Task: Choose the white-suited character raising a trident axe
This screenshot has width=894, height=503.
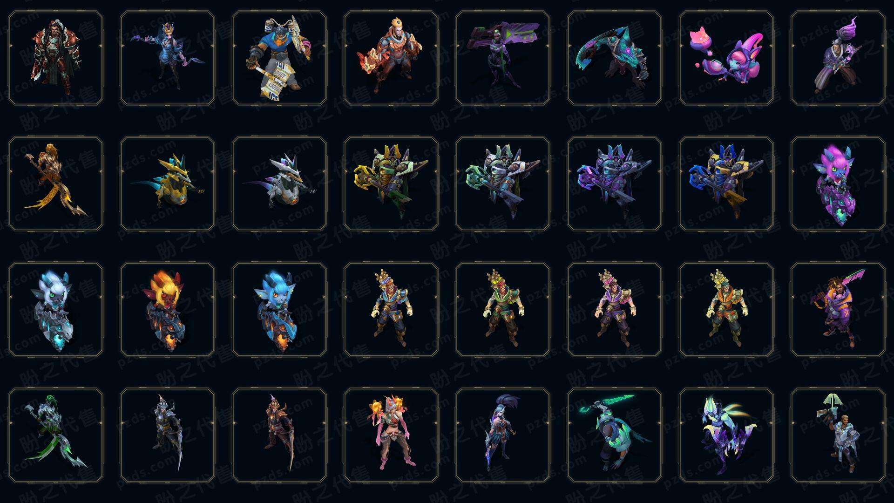Action: tap(838, 435)
